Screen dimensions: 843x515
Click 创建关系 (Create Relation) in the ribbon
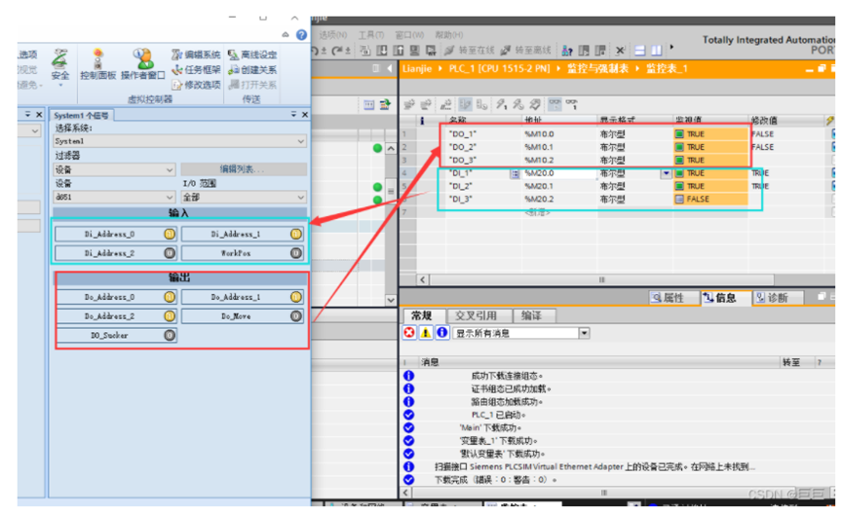click(x=252, y=70)
